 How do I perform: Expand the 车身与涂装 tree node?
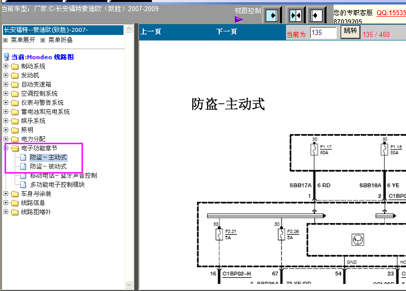click(6, 193)
